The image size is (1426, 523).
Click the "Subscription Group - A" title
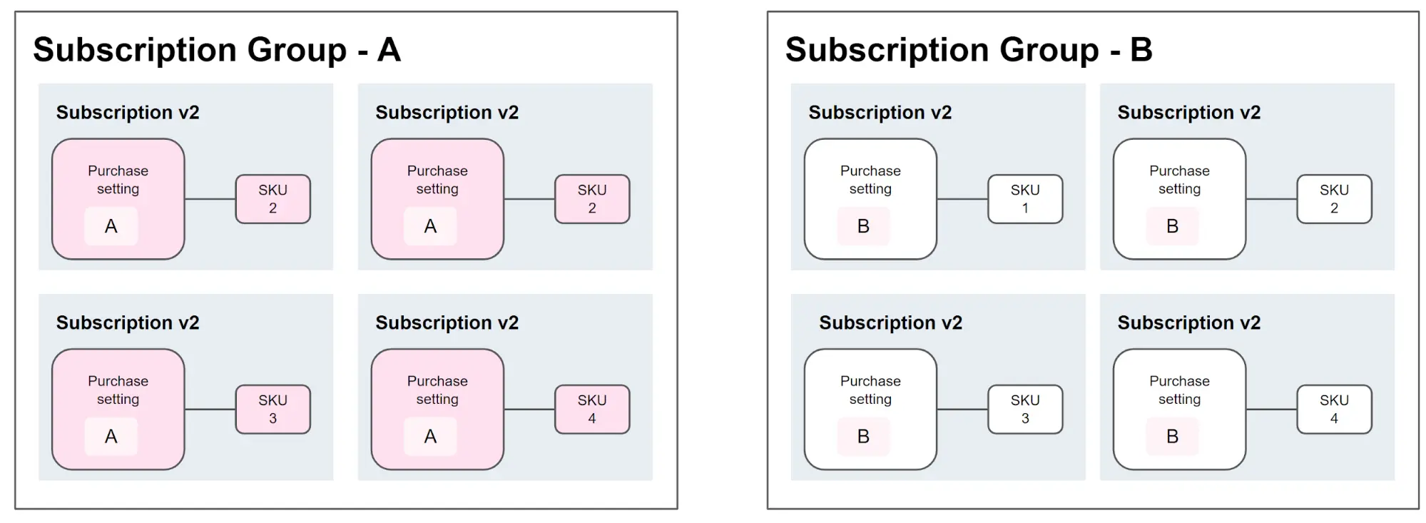point(217,50)
